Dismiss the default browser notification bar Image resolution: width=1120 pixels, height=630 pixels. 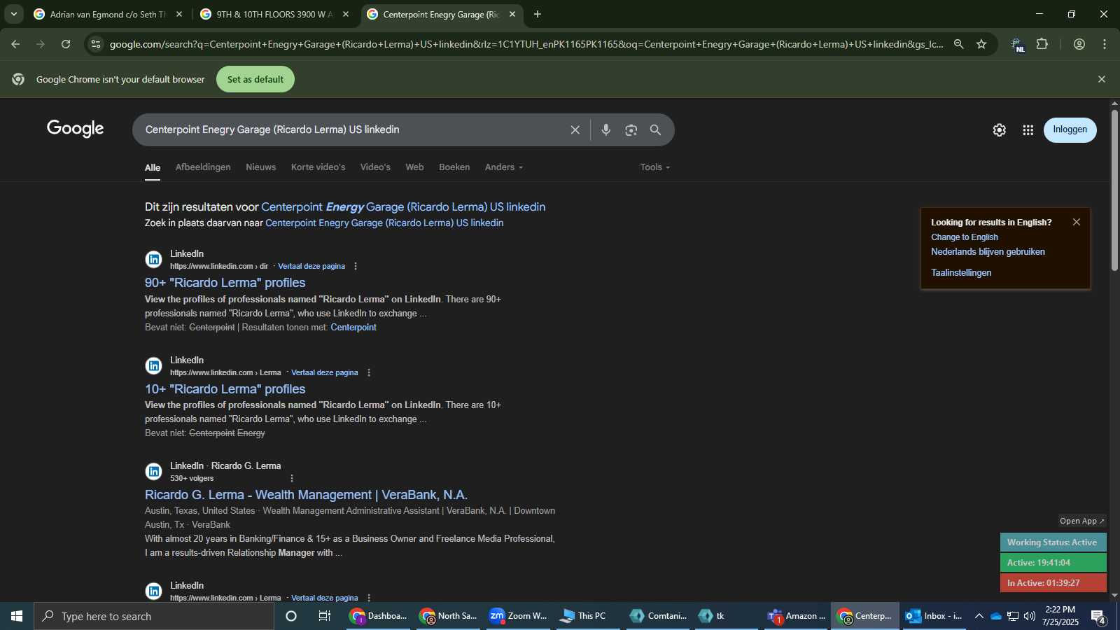point(1101,79)
